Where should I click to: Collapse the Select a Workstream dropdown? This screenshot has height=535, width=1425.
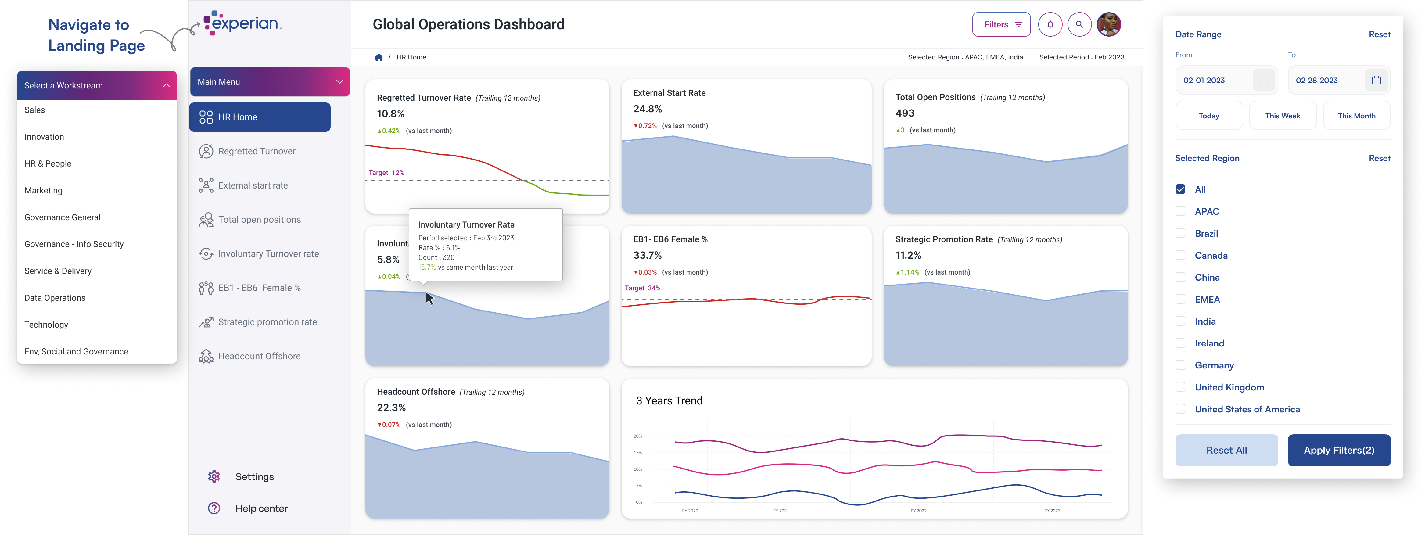pos(166,85)
